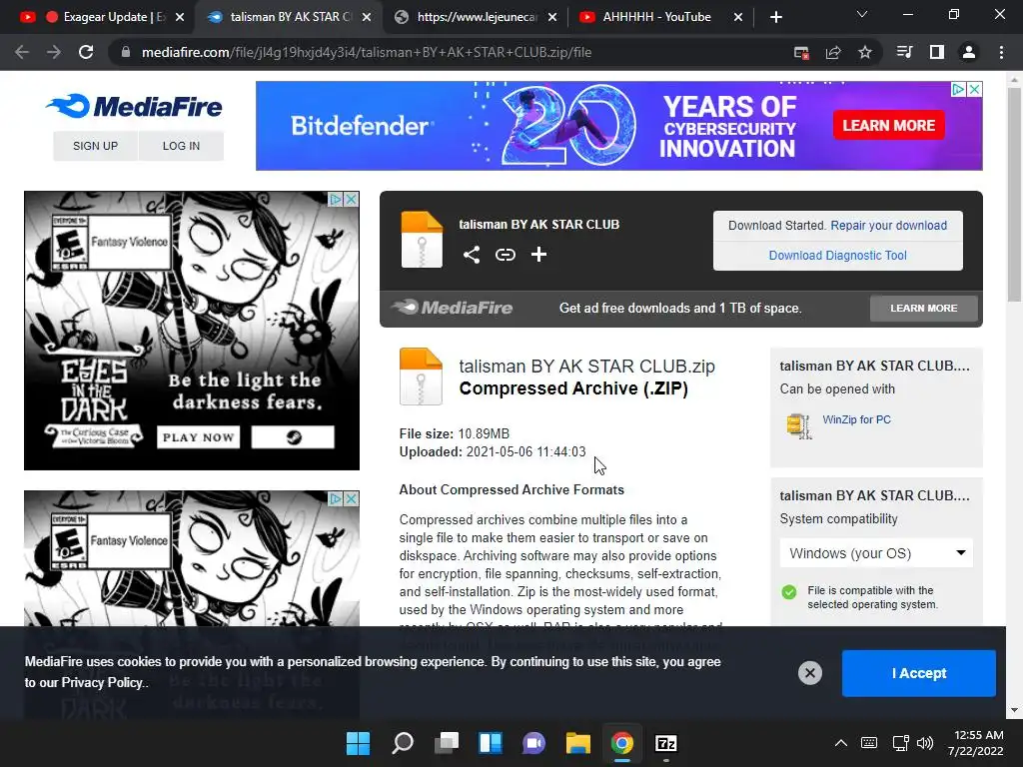The height and width of the screenshot is (767, 1023).
Task: Open the WinZip for PC link
Action: (x=856, y=419)
